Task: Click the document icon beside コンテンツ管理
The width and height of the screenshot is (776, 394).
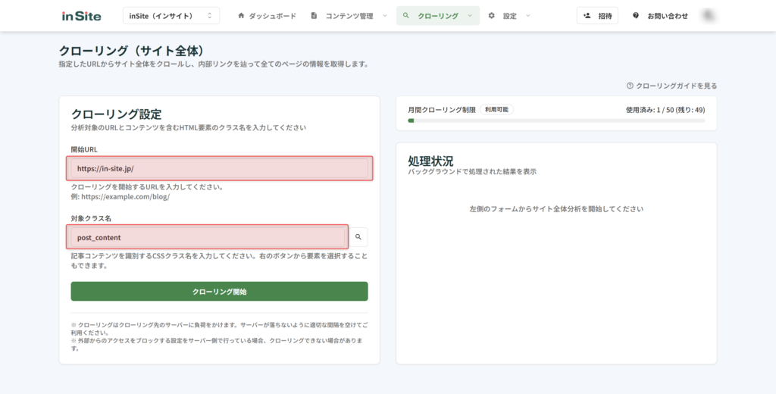Action: pyautogui.click(x=314, y=16)
